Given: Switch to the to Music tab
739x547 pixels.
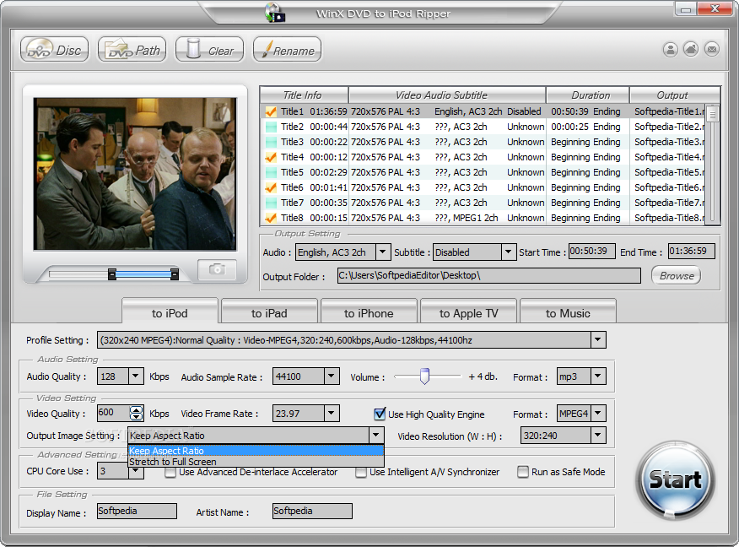Looking at the screenshot, I should coord(568,313).
